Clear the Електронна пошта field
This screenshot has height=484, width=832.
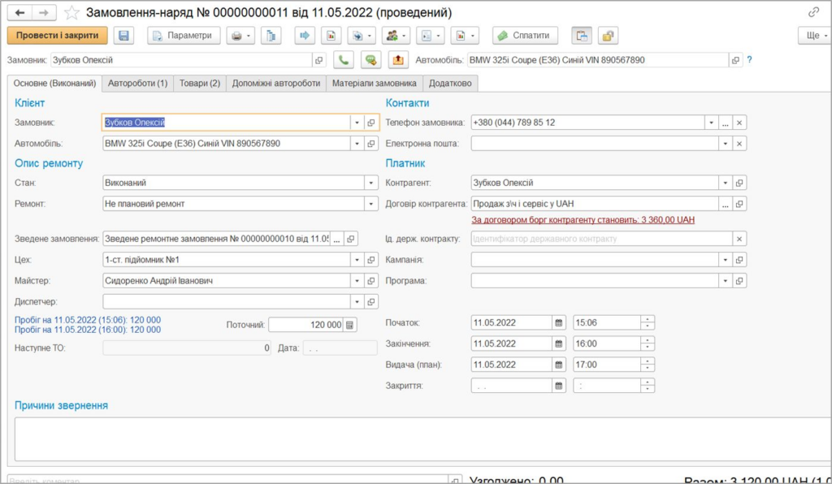pyautogui.click(x=739, y=144)
